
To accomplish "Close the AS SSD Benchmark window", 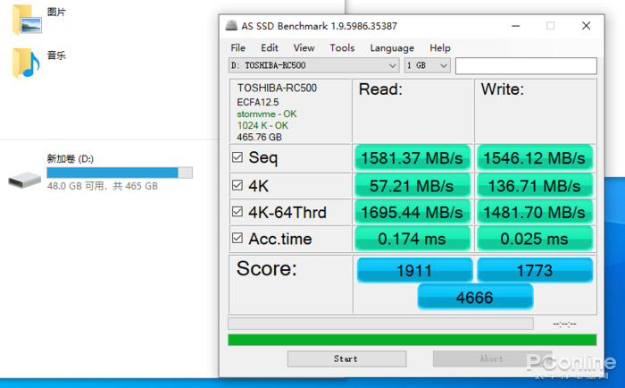I will [586, 26].
